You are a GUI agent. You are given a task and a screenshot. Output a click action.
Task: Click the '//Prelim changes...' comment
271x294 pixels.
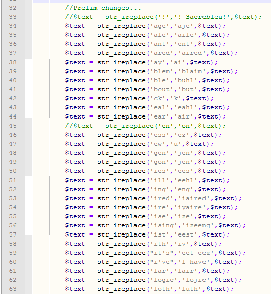coord(103,8)
